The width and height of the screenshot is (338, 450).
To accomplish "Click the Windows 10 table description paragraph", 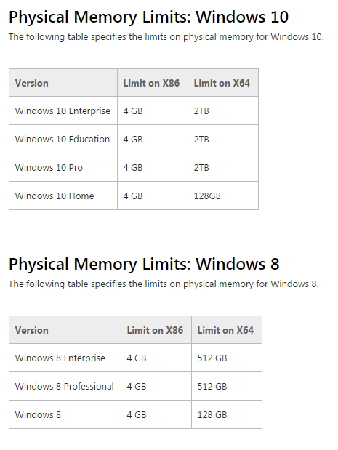I will tap(166, 37).
